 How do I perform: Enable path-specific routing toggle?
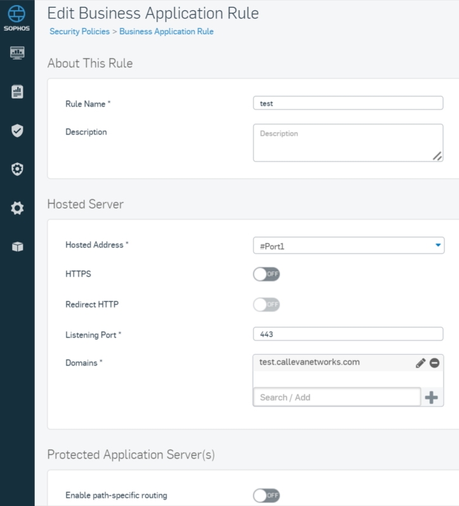pyautogui.click(x=266, y=495)
